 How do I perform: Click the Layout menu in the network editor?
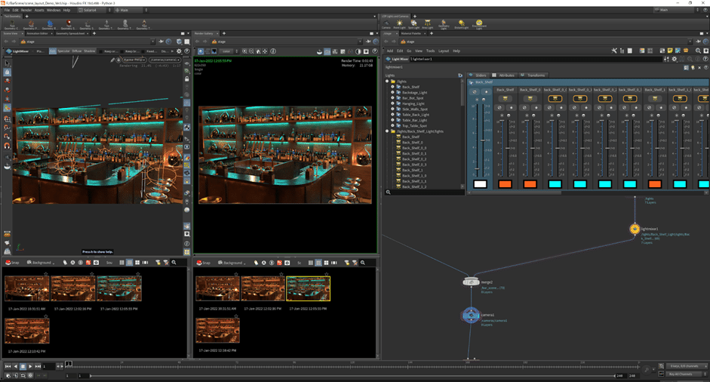443,51
